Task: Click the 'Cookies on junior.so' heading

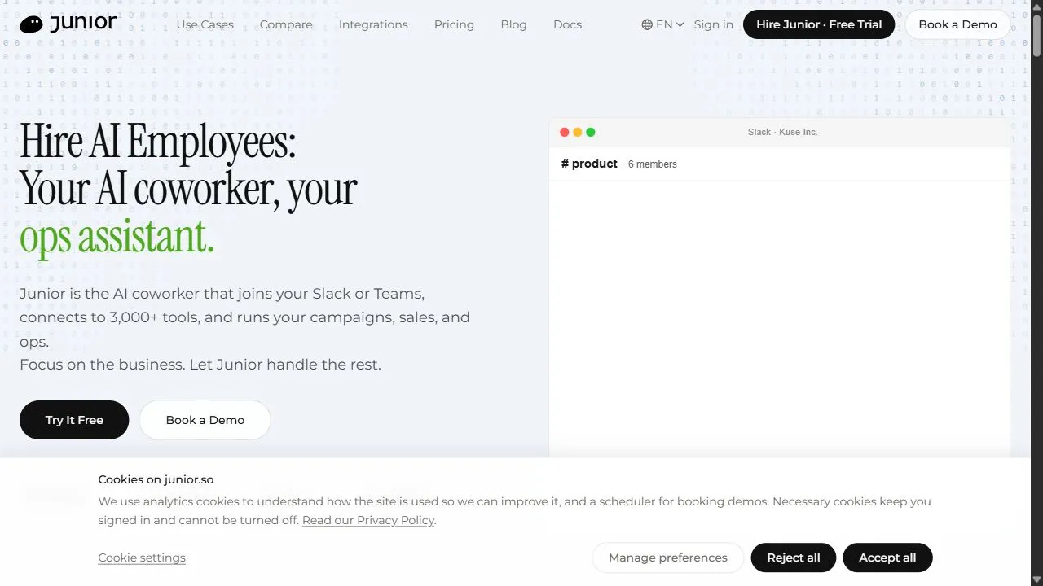Action: click(156, 479)
